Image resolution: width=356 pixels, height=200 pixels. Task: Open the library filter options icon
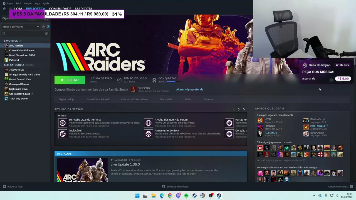46,34
